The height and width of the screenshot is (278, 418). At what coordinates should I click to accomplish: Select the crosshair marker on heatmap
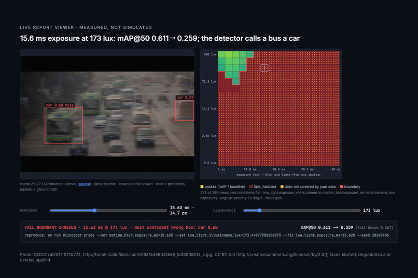(x=264, y=68)
